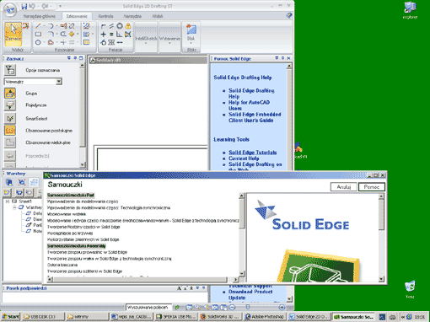Toggle Pojedynczo single selection mode

pos(10,105)
